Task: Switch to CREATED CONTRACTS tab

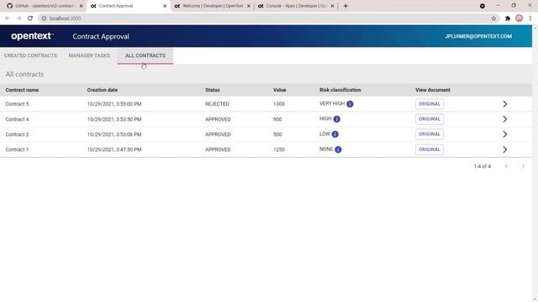Action: point(30,55)
